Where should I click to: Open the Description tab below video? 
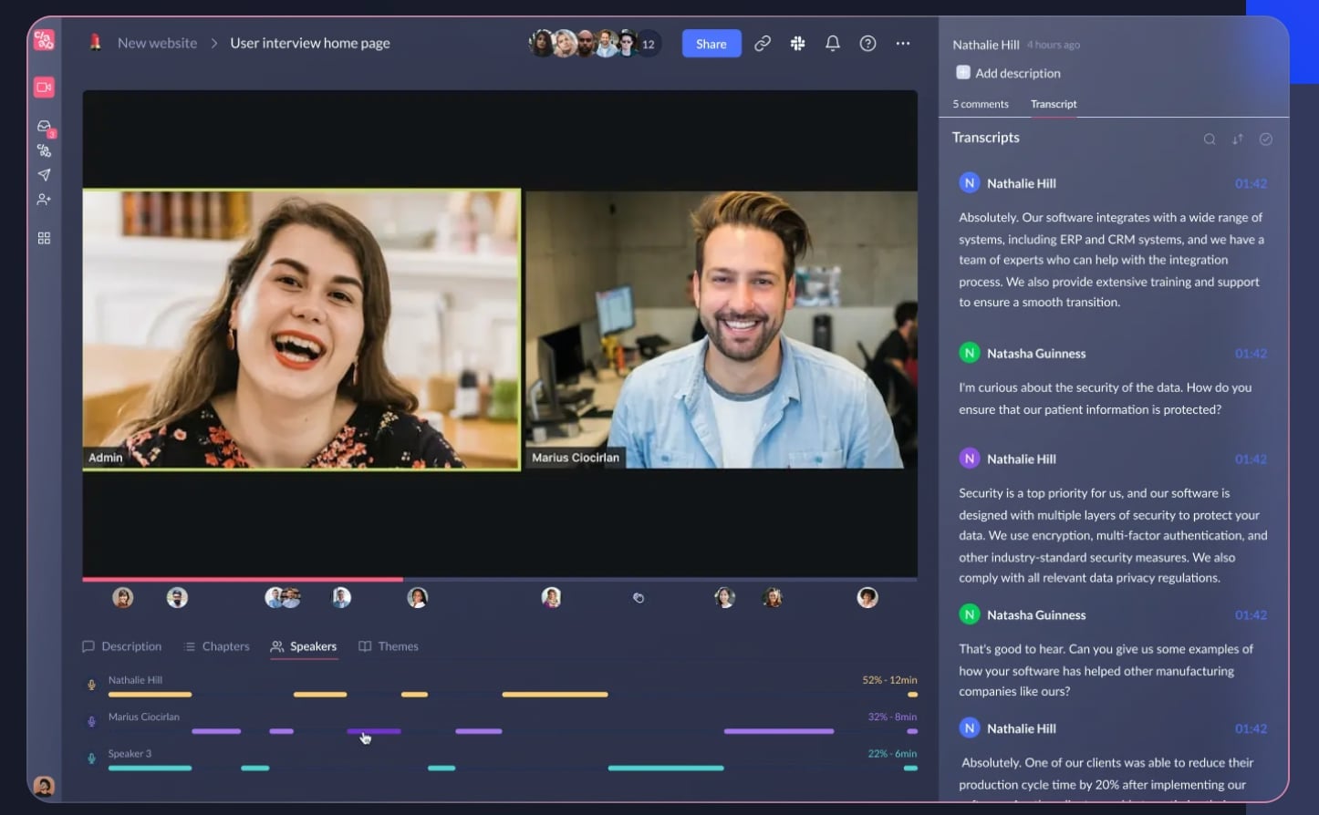122,646
